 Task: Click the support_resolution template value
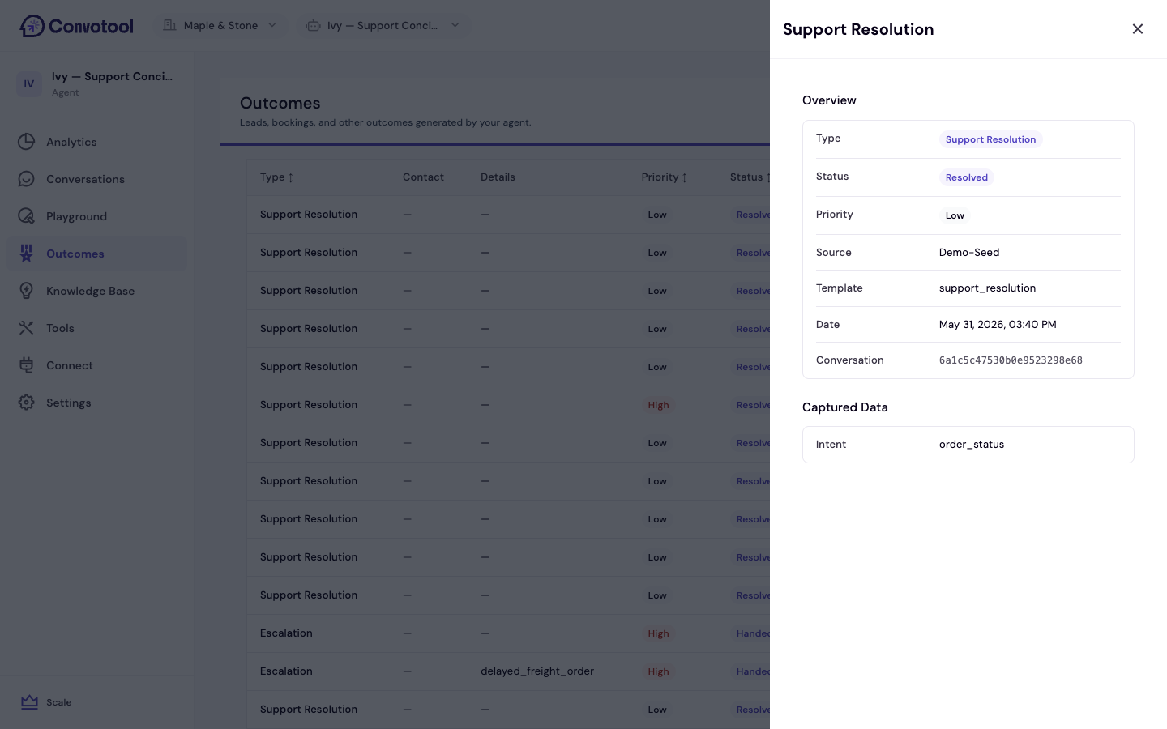pyautogui.click(x=987, y=288)
